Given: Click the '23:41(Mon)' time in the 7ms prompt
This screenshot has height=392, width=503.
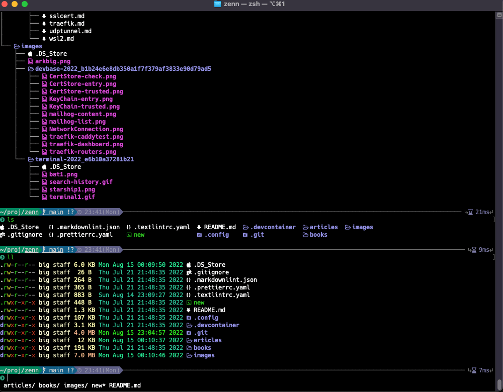Looking at the screenshot, I should click(x=102, y=370).
